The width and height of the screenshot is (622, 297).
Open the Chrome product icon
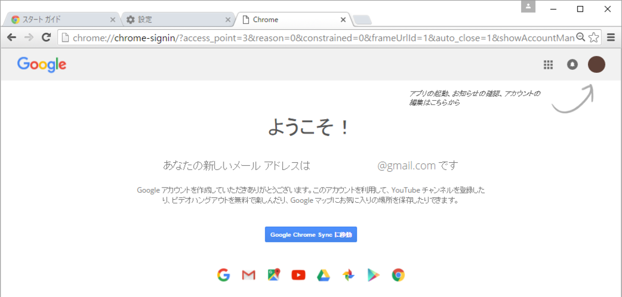(x=398, y=275)
